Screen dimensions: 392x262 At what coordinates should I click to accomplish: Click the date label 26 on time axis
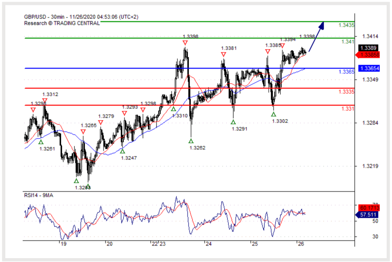(301, 244)
